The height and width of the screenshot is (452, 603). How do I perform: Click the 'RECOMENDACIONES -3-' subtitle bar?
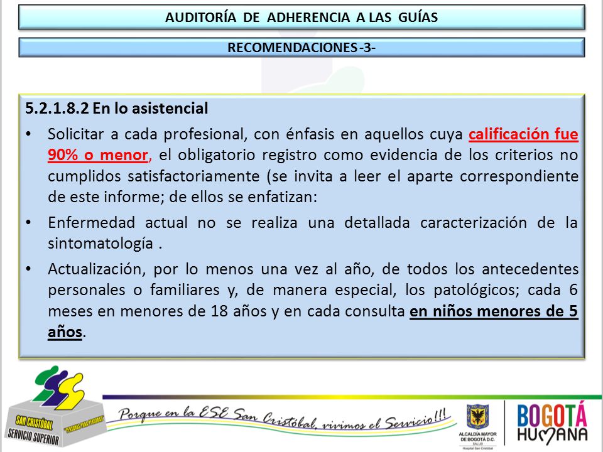point(301,47)
